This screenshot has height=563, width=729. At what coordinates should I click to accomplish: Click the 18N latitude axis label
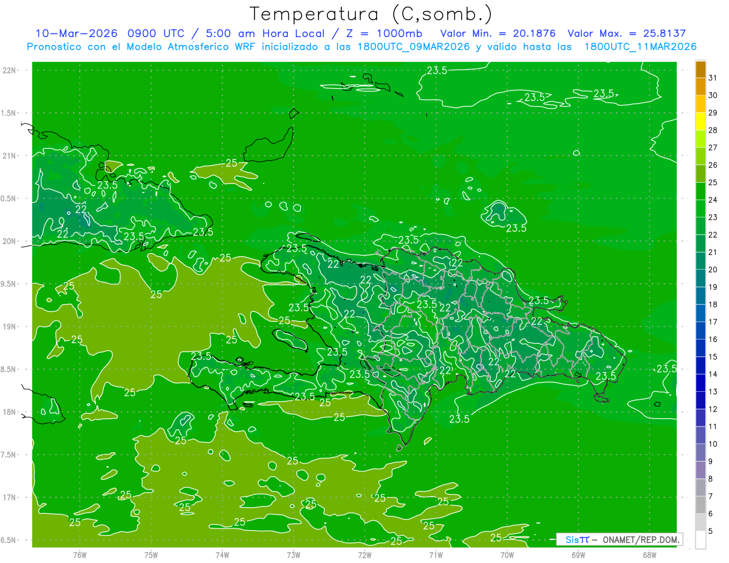[9, 412]
